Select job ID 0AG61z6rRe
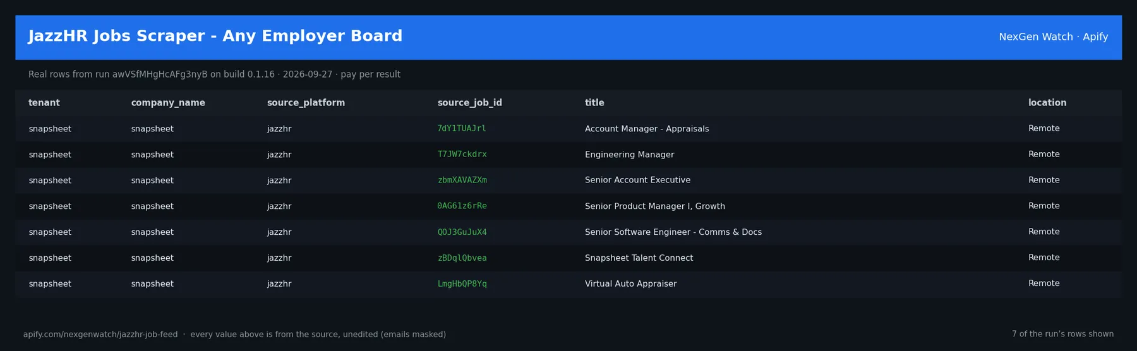Image resolution: width=1137 pixels, height=351 pixels. (462, 206)
